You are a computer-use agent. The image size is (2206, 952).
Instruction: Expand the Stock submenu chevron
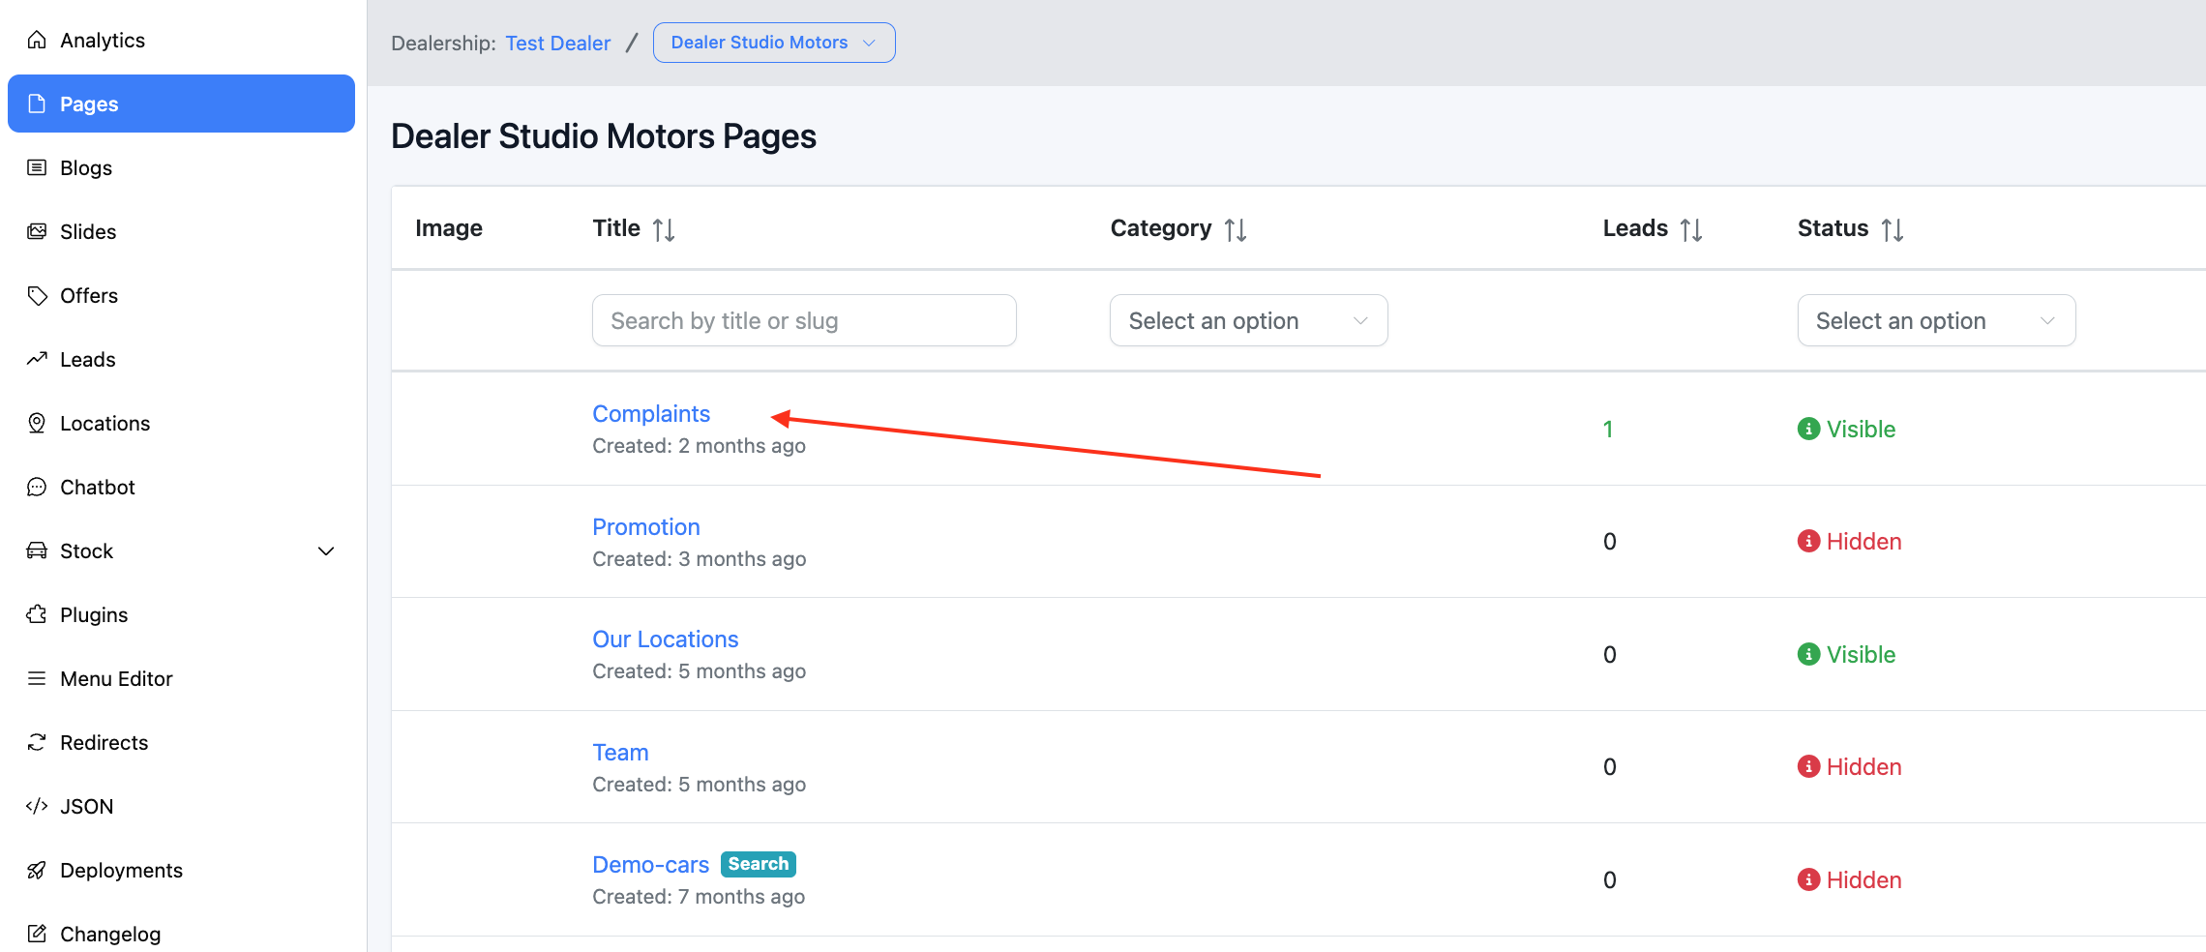point(326,550)
